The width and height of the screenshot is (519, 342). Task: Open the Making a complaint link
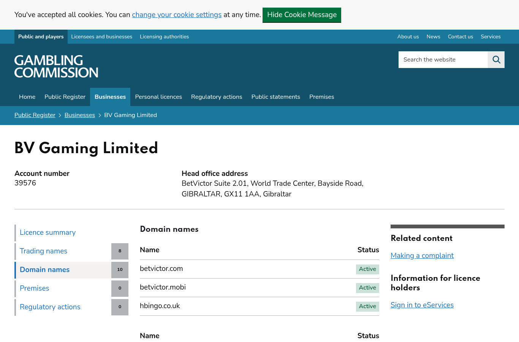coord(422,256)
